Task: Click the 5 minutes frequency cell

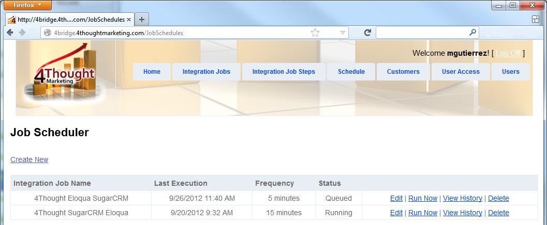Action: [x=284, y=198]
